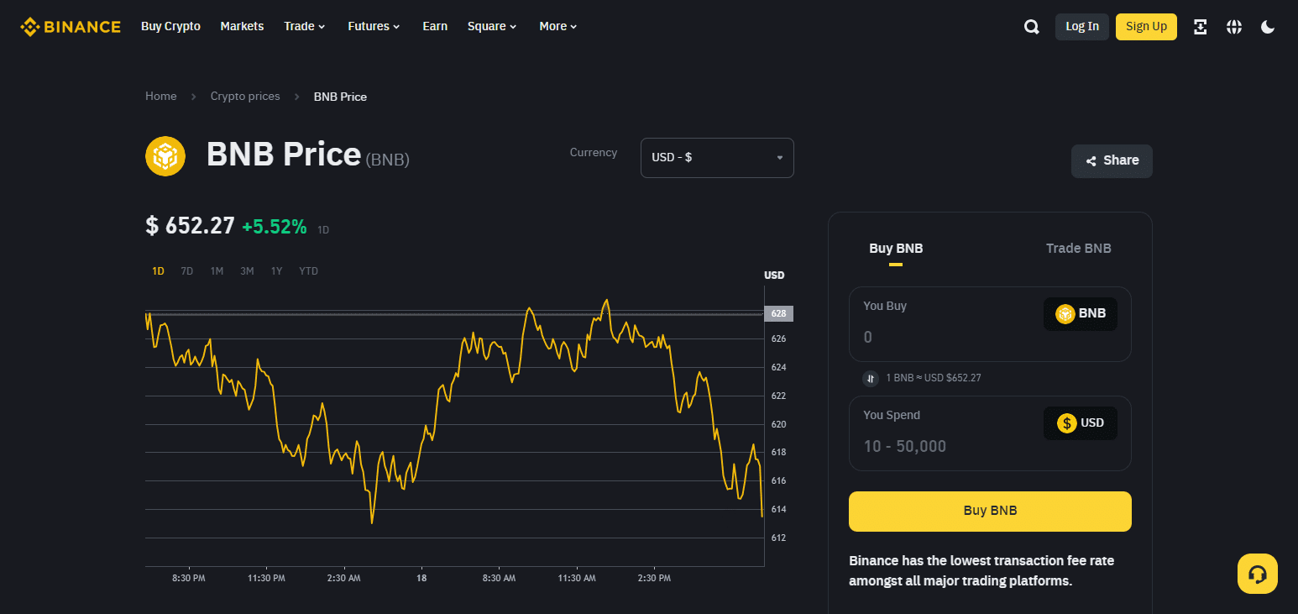Click the Sign Up button

pos(1146,27)
